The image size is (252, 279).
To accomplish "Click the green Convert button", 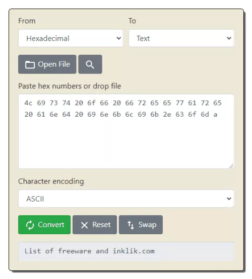I will tap(44, 225).
